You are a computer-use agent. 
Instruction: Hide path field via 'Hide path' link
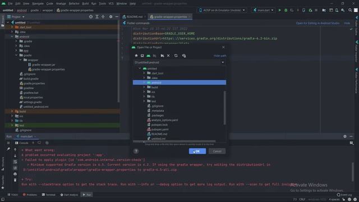click(220, 56)
